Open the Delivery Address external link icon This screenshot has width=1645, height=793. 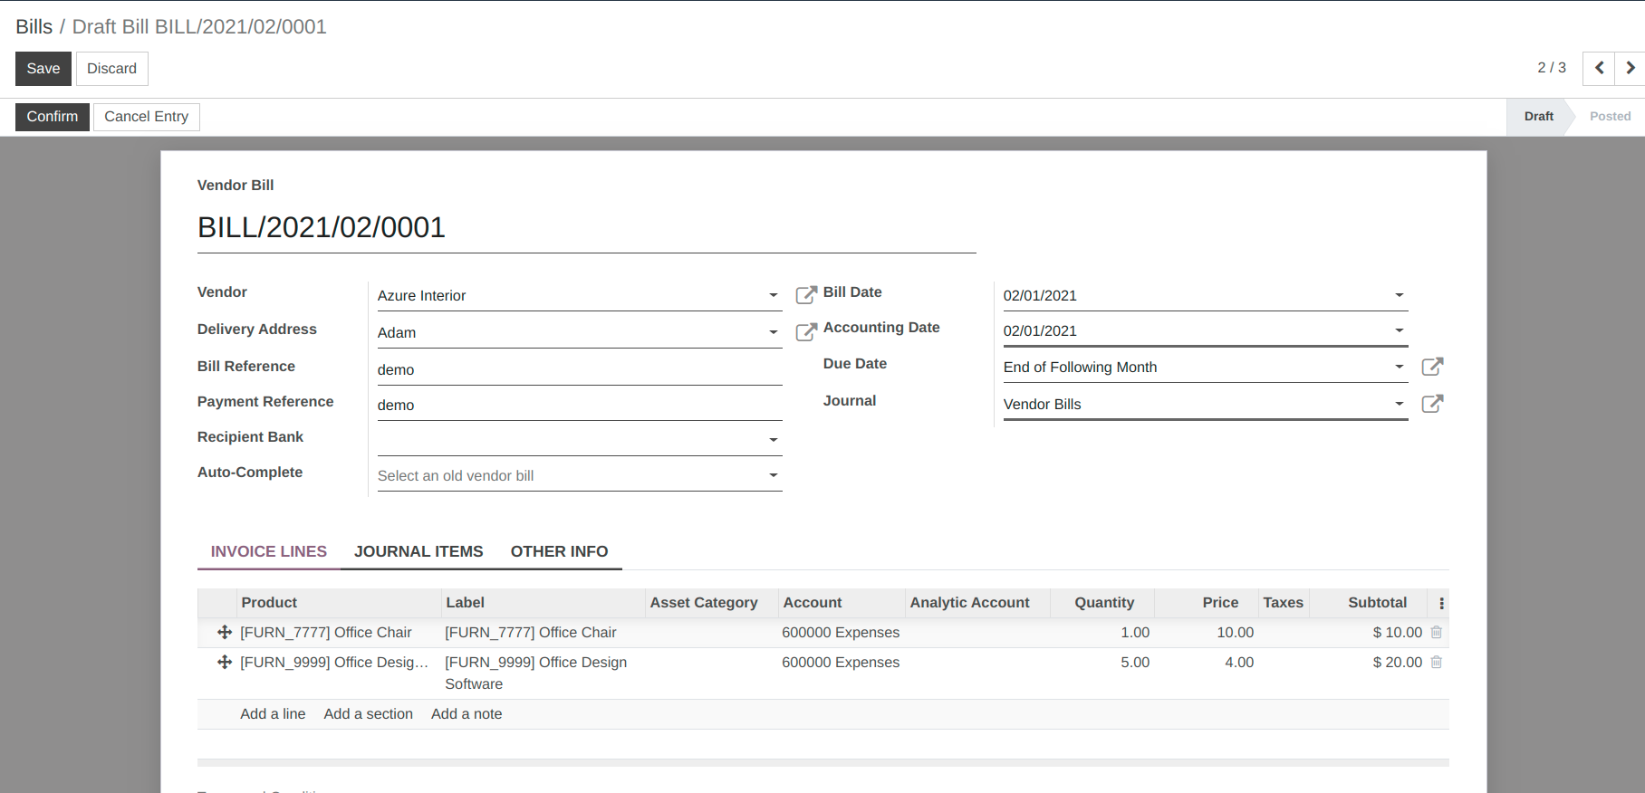point(806,332)
